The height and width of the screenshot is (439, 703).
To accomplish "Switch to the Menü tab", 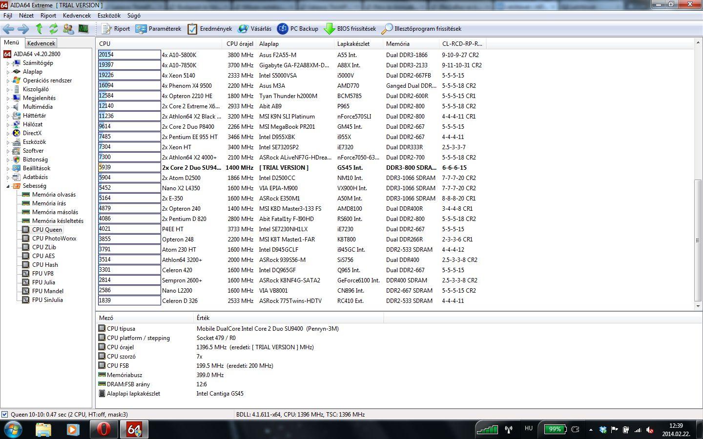I will 12,43.
